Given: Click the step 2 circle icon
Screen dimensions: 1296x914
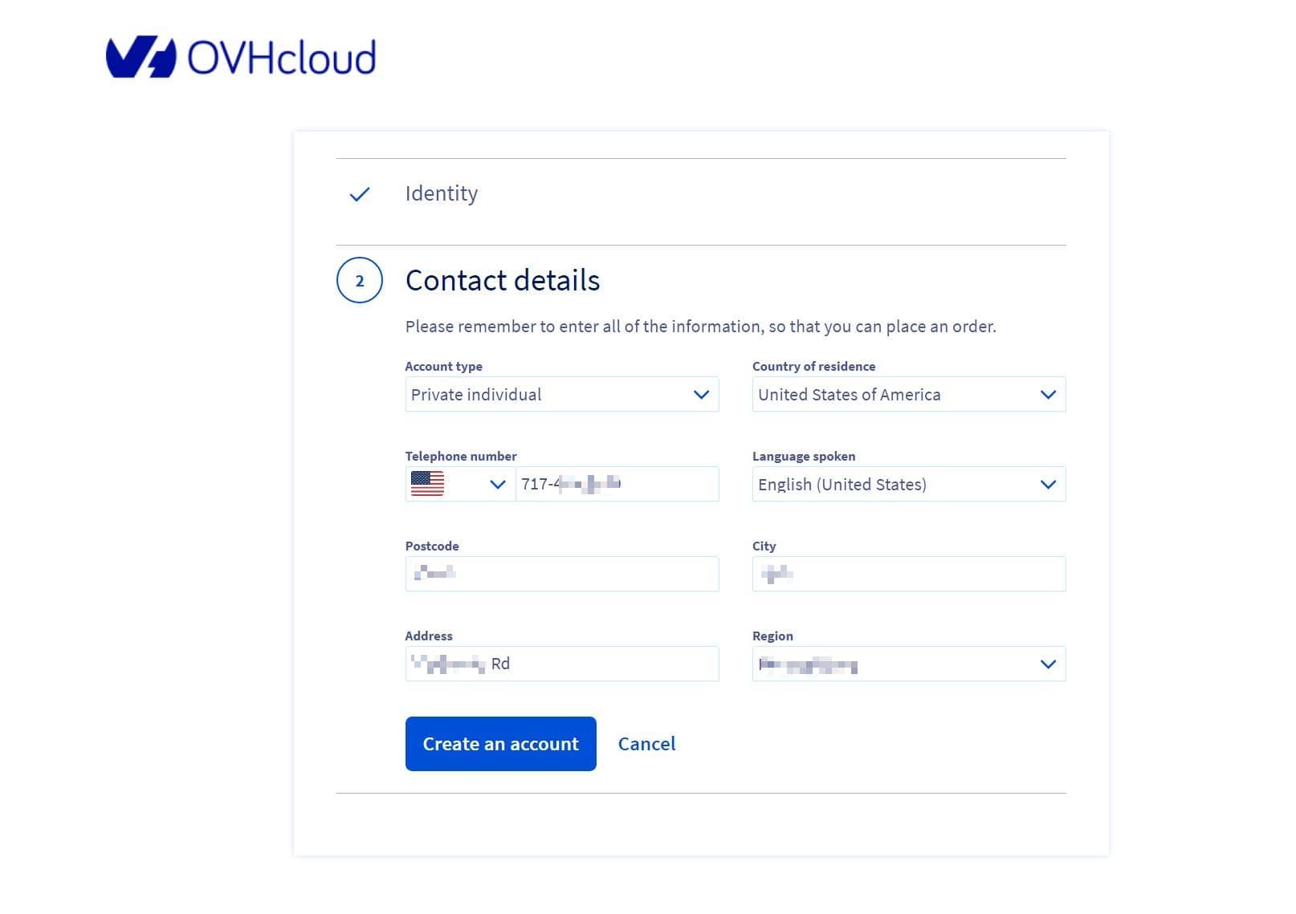Looking at the screenshot, I should pos(360,281).
